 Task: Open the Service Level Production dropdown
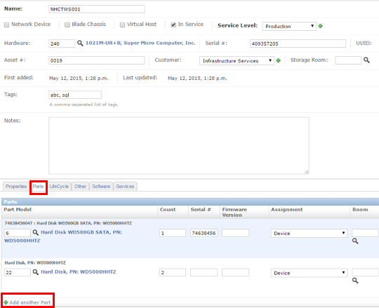coord(289,26)
